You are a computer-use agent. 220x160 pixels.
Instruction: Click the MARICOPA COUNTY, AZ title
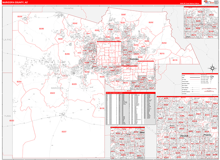pyautogui.click(x=15, y=3)
